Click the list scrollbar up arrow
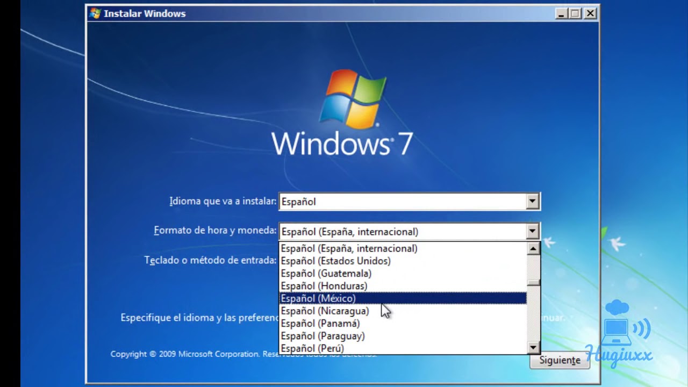688x387 pixels. click(x=533, y=248)
